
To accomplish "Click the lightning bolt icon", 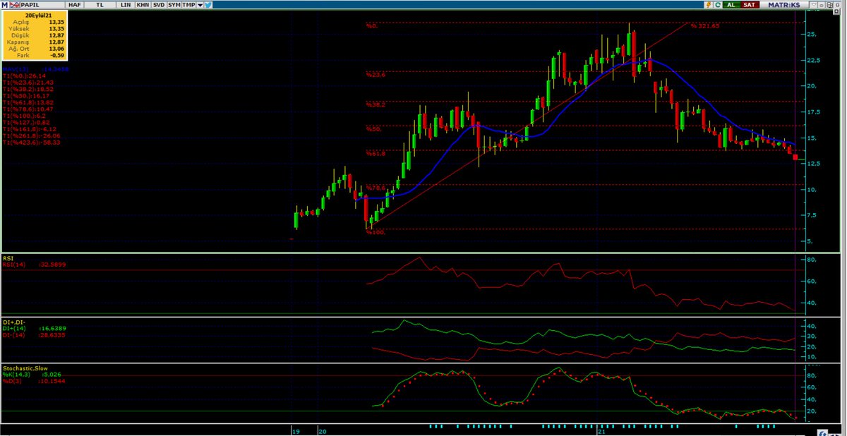I will [708, 5].
